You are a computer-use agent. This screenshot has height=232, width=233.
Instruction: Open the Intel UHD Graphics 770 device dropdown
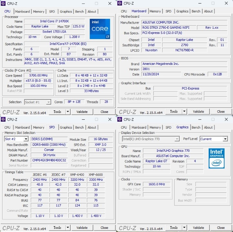151,139
